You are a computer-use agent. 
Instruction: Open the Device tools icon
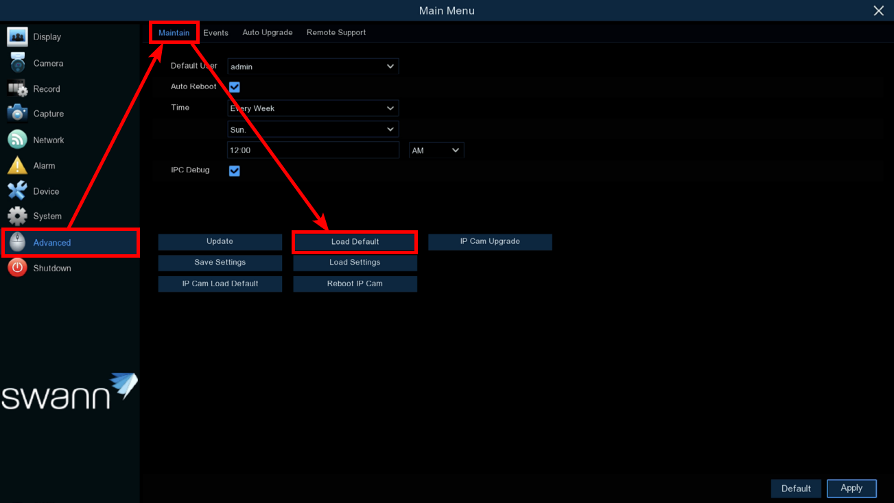[17, 191]
